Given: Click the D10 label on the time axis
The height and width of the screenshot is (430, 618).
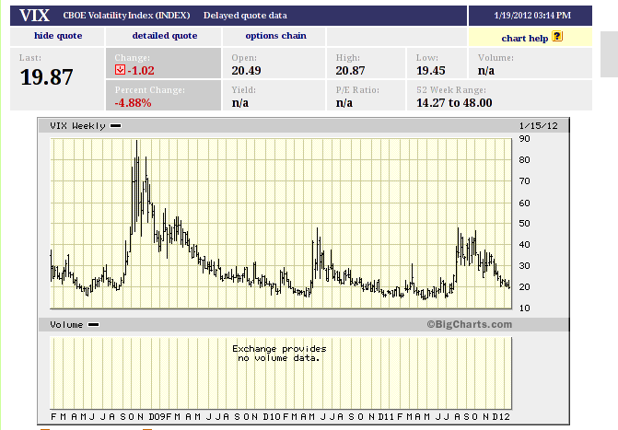Looking at the screenshot, I should click(x=272, y=417).
